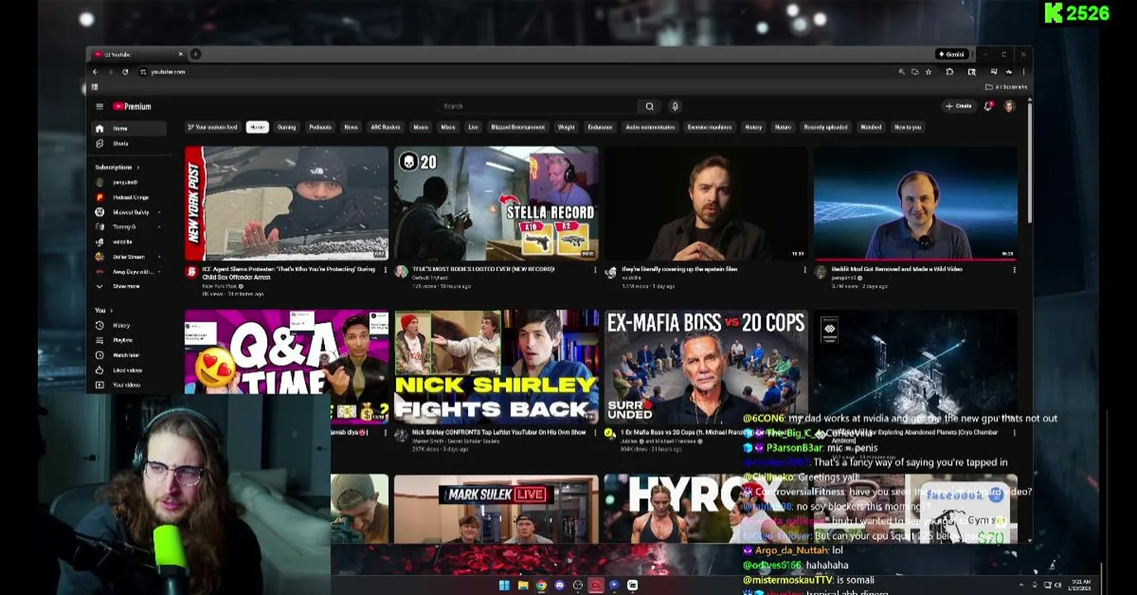Select the Podcasts filter chip
Screen dimensions: 1137x595
[x=320, y=127]
